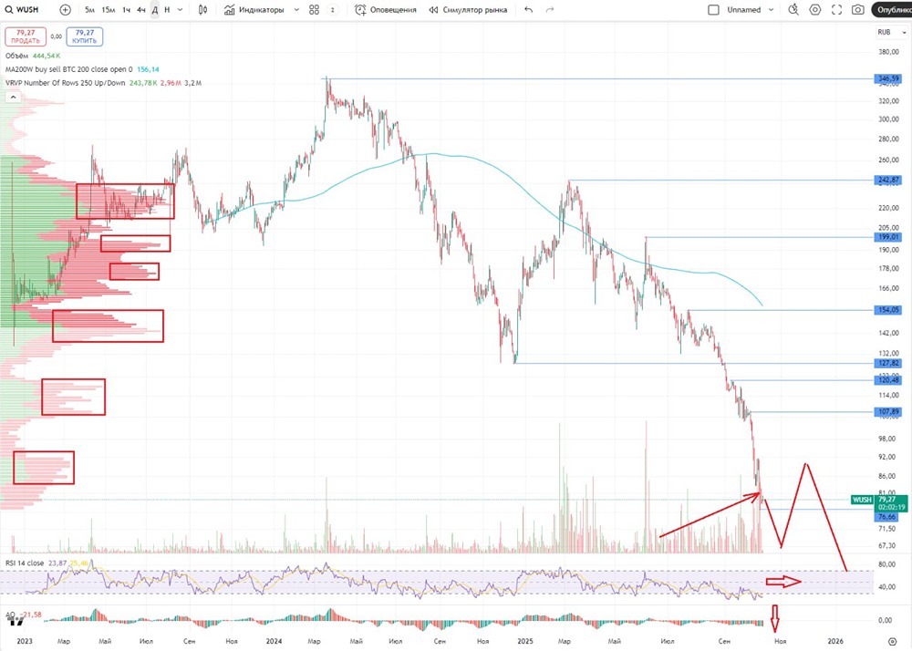912x651 pixels.
Task: Click the TradingView logo at bottom left
Action: [16, 622]
